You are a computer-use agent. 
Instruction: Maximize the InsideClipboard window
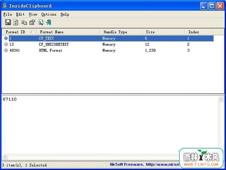point(212,6)
